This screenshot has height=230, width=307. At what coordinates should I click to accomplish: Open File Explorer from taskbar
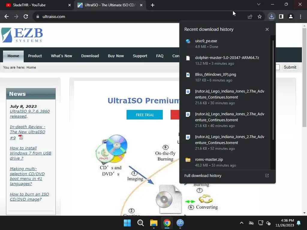pos(154,223)
